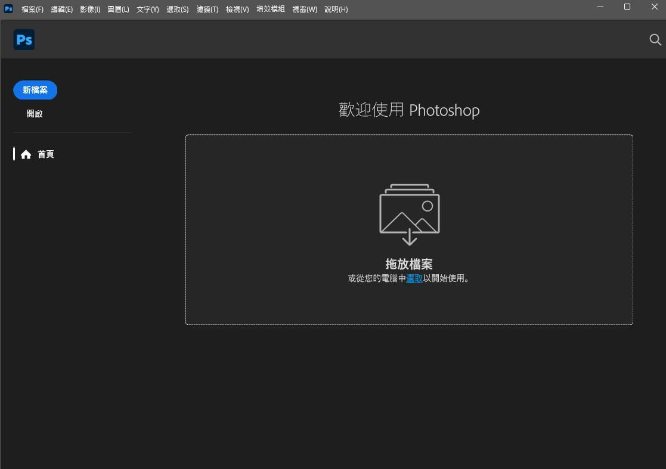This screenshot has height=469, width=666.
Task: Open the 圖層(L) menu
Action: 118,10
